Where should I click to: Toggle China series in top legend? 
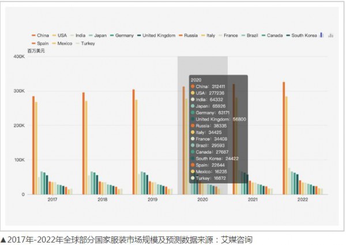40,35
